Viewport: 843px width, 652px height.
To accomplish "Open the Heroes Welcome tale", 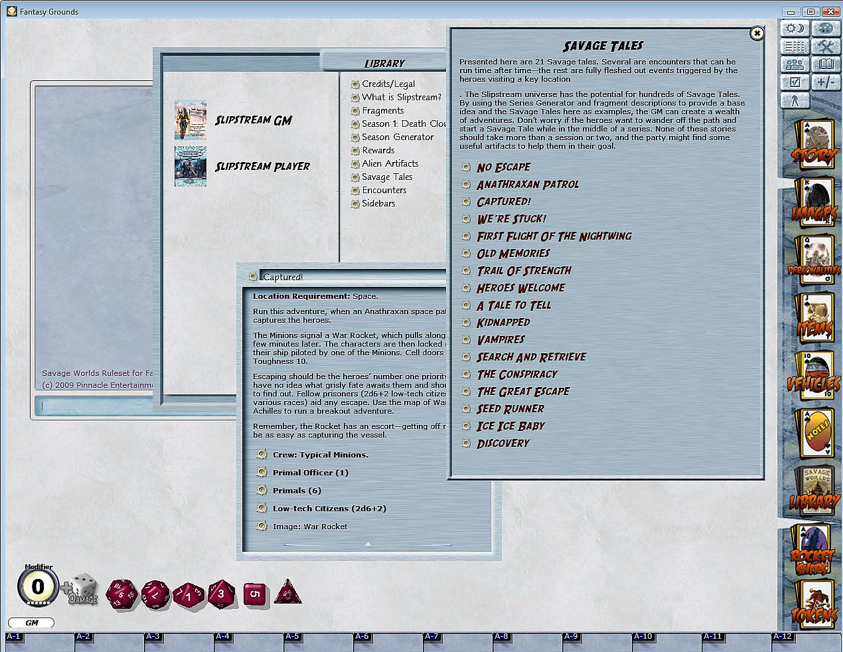I will click(x=520, y=287).
